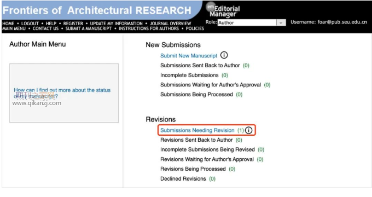Open JOURNAL OVERVIEW menu item
The height and width of the screenshot is (197, 372).
[x=170, y=24]
